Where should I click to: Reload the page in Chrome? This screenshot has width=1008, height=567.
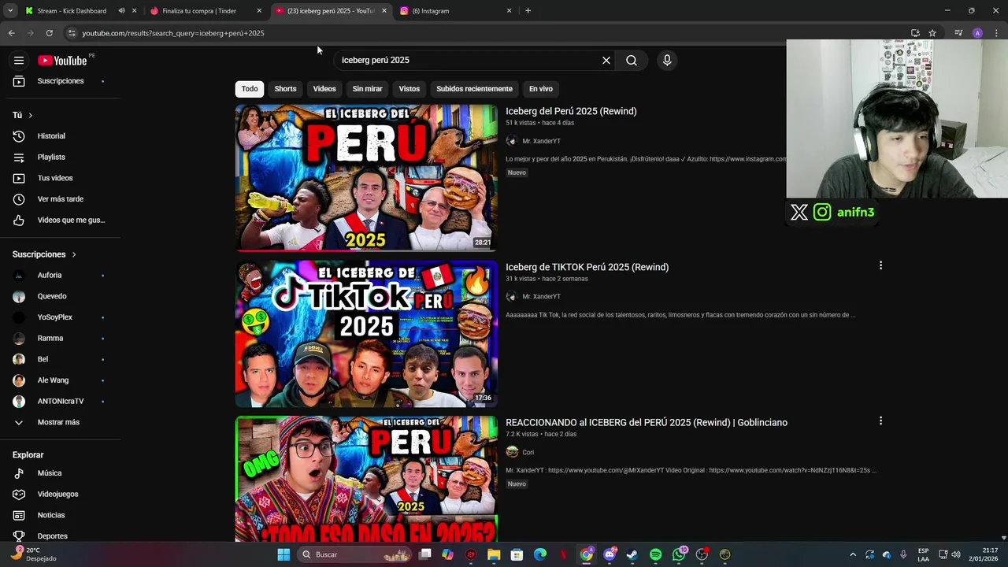(49, 33)
